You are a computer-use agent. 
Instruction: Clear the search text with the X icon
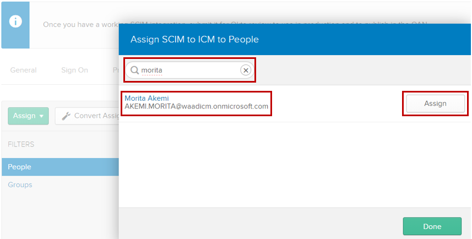coord(246,70)
